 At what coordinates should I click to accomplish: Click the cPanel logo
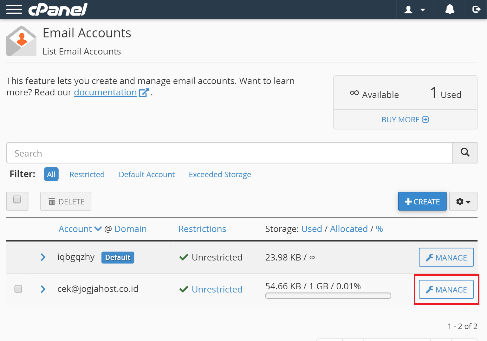(58, 10)
